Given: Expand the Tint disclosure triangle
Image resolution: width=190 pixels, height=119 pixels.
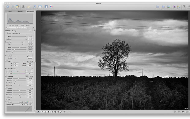Looking at the screenshot, I should coord(7,99).
